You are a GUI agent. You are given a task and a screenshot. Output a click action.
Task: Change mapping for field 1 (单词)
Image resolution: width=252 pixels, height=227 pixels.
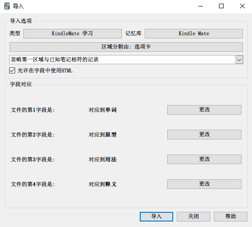(204, 110)
